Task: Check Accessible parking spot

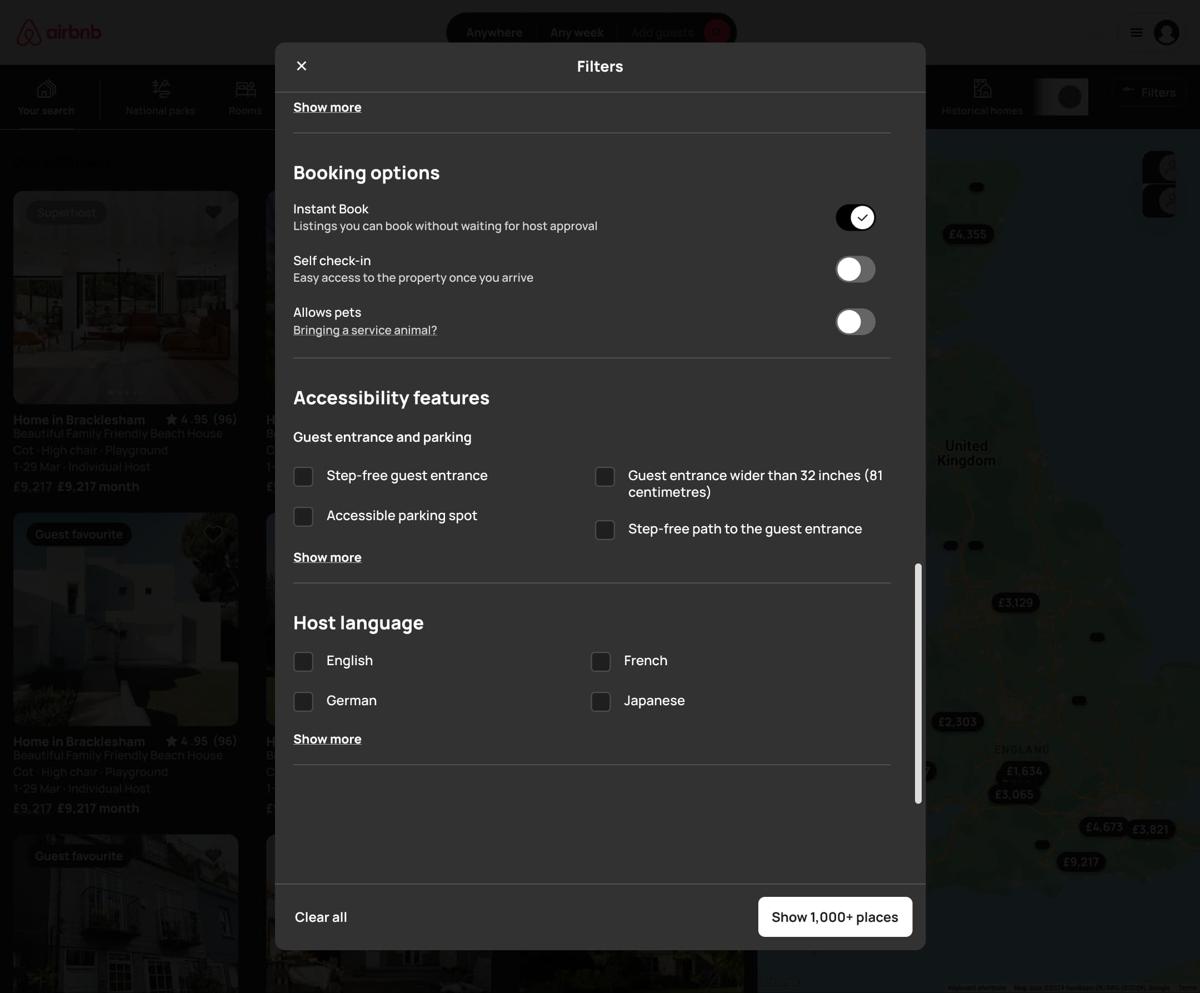Action: point(303,516)
